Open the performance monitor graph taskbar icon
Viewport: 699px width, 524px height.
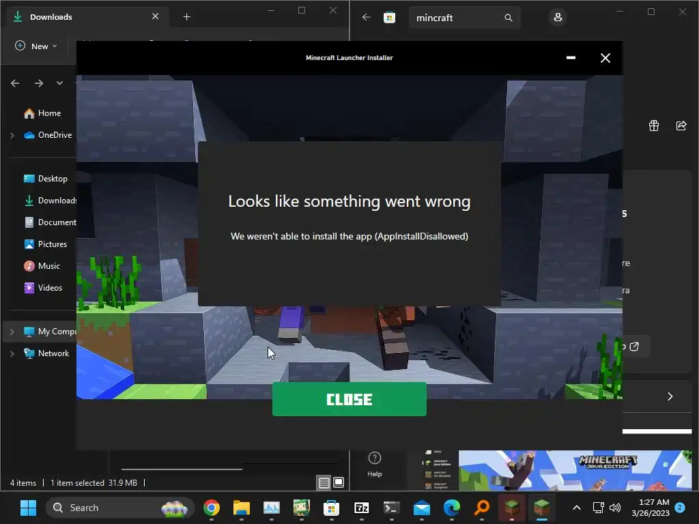pos(272,508)
